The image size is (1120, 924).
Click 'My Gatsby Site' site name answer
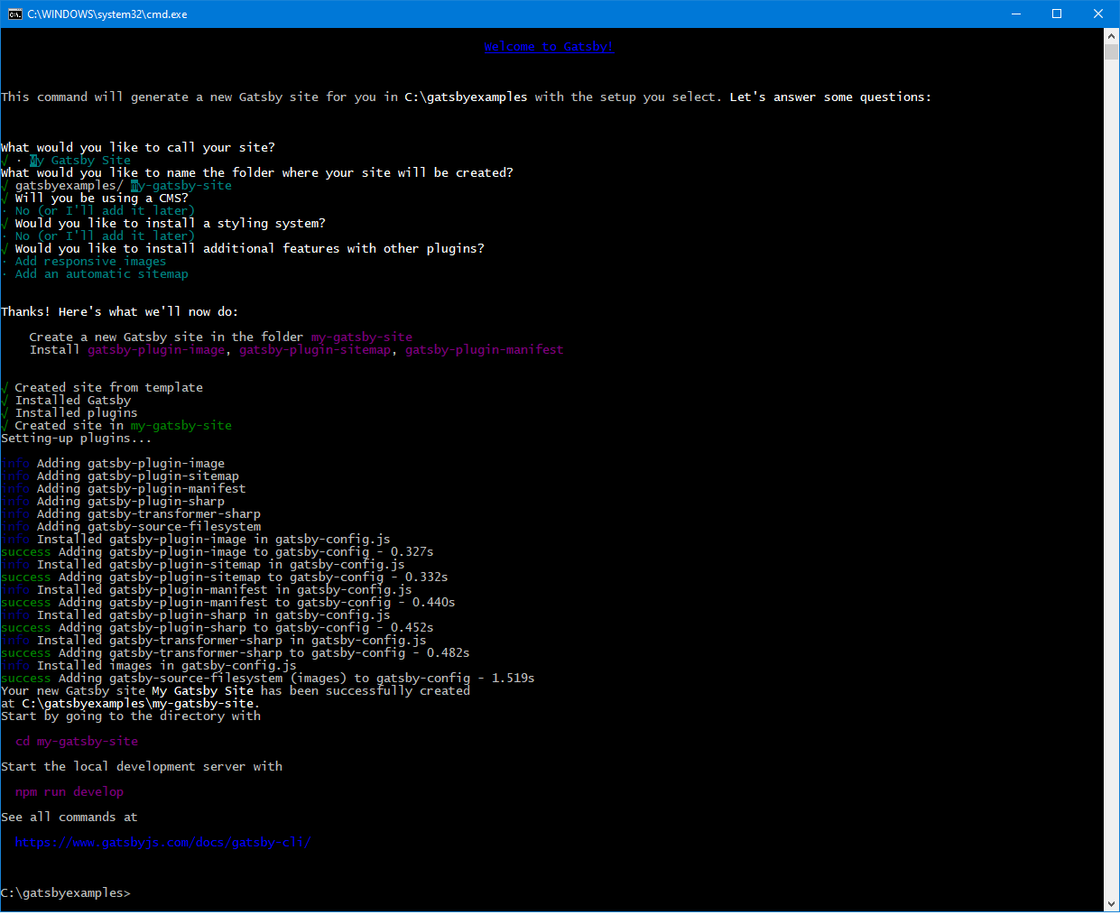point(80,160)
